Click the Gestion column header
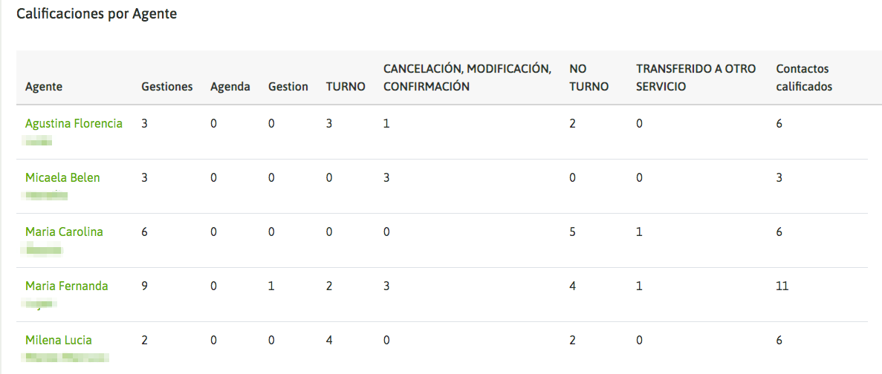 click(288, 87)
